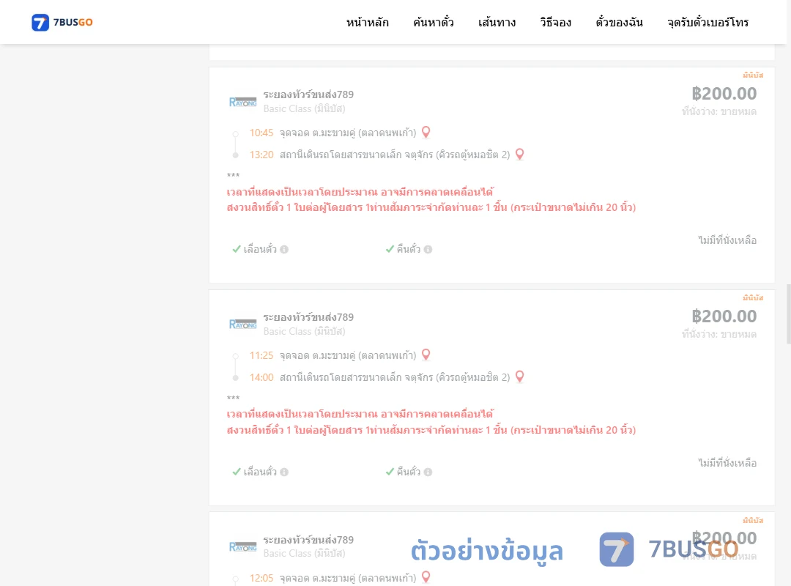Open จุดรับตั๋วเบอร์โทร menu item
This screenshot has height=586, width=791.
tap(708, 22)
